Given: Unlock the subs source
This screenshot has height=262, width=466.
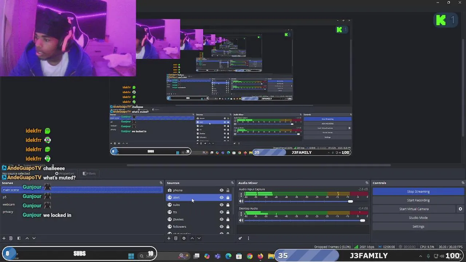Looking at the screenshot, I should click(x=228, y=205).
